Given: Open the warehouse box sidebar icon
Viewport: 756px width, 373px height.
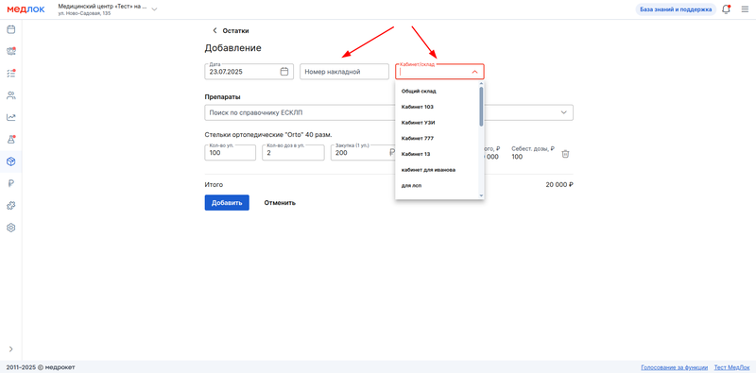Looking at the screenshot, I should [x=10, y=161].
